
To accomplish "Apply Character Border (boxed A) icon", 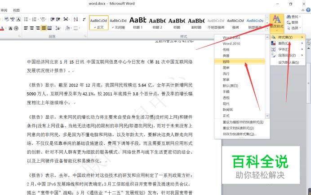I will tap(18, 19).
